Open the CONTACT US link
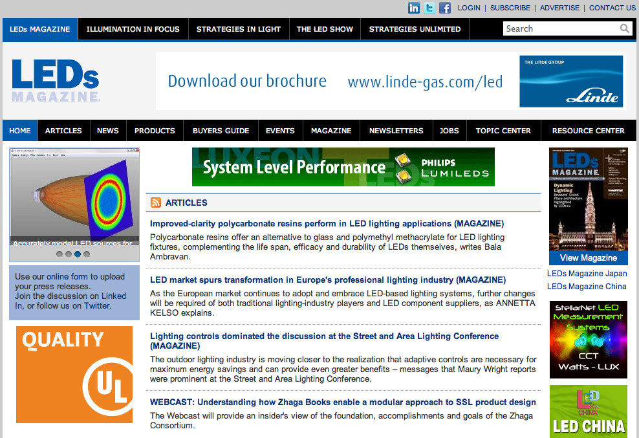The image size is (639, 438). point(612,8)
